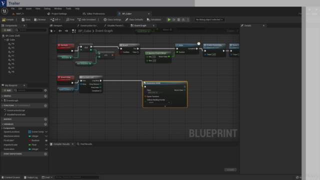Screen dimensions: 320x180
Task: Toggle FirstCube? variable eye visibility
Action: pyautogui.click(x=46, y=140)
